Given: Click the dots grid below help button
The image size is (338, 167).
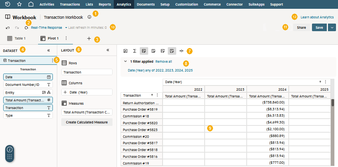Looking at the screenshot, I should pos(10,157).
